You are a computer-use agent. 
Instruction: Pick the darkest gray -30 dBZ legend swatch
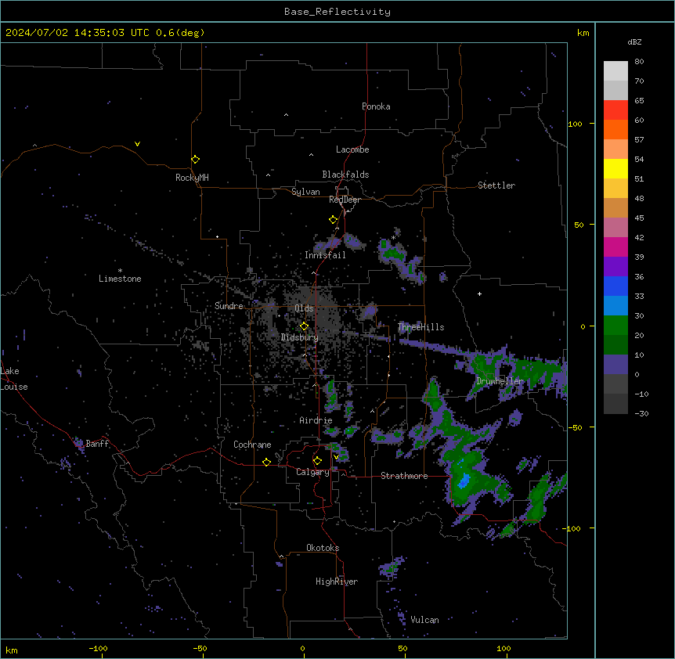(615, 404)
